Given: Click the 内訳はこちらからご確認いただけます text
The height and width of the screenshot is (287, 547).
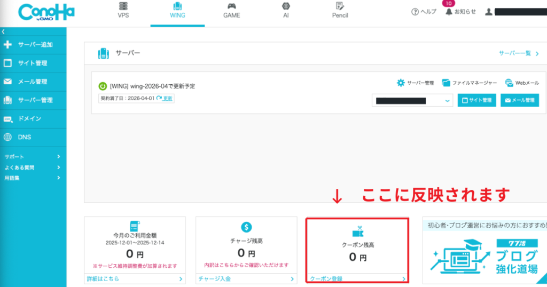Looking at the screenshot, I should pos(246,265).
